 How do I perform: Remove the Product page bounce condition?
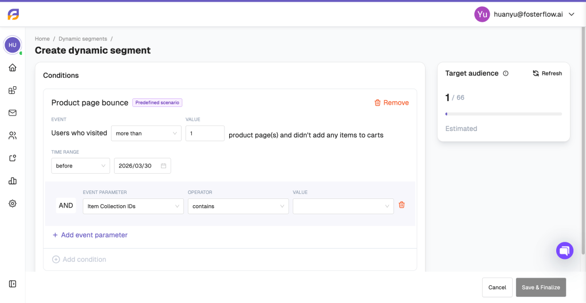point(392,102)
